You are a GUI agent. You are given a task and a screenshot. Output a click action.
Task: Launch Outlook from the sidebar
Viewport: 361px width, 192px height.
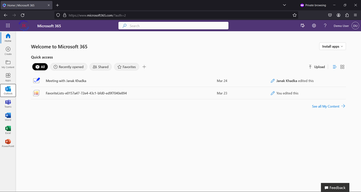pos(8,90)
